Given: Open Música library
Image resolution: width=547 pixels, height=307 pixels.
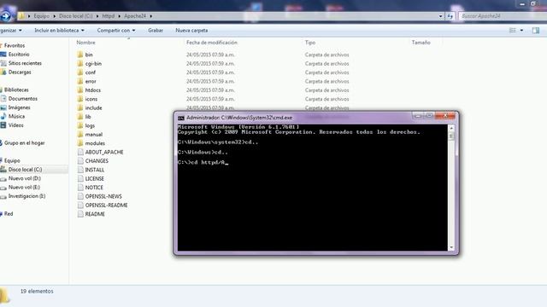Looking at the screenshot, I should (16, 116).
